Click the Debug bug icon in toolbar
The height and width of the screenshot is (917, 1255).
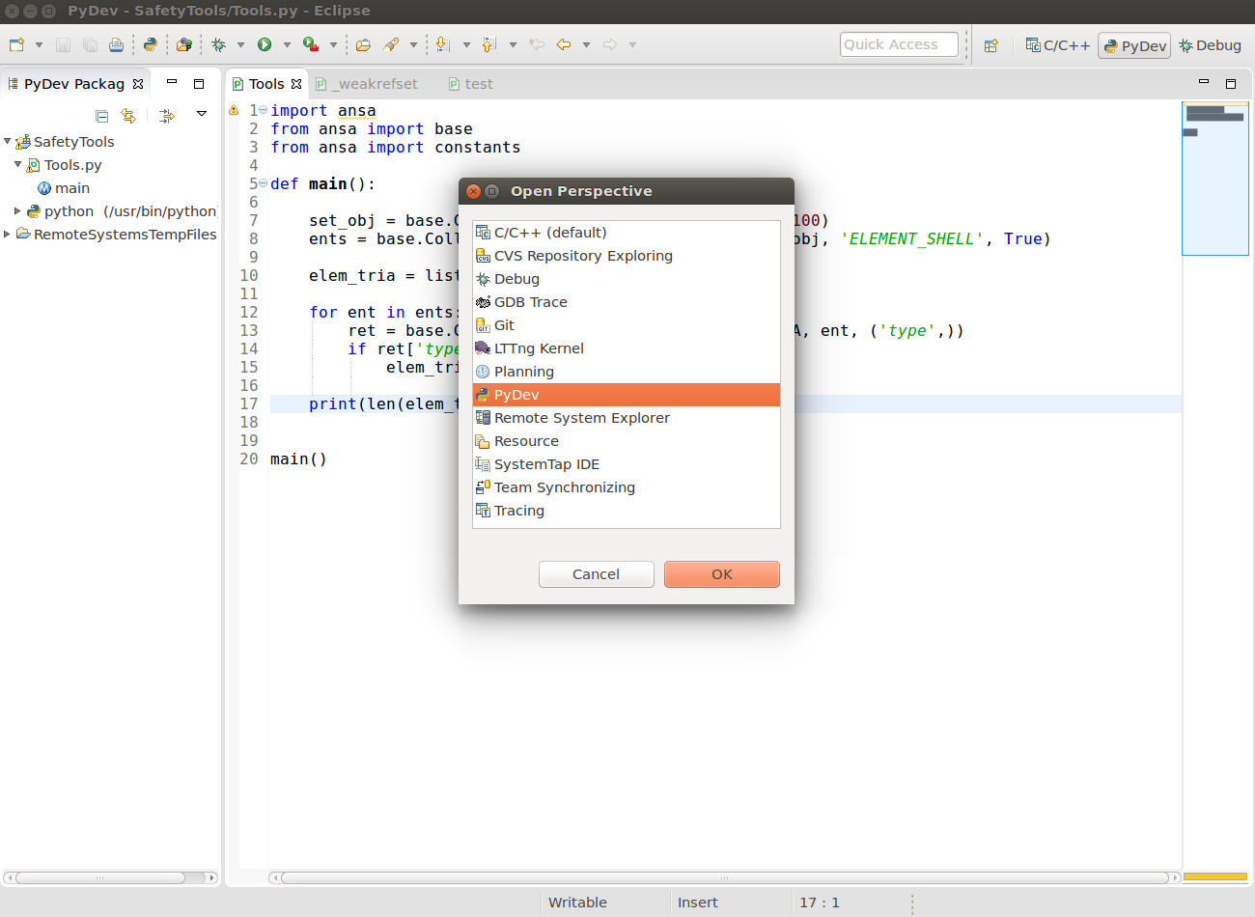coord(219,44)
